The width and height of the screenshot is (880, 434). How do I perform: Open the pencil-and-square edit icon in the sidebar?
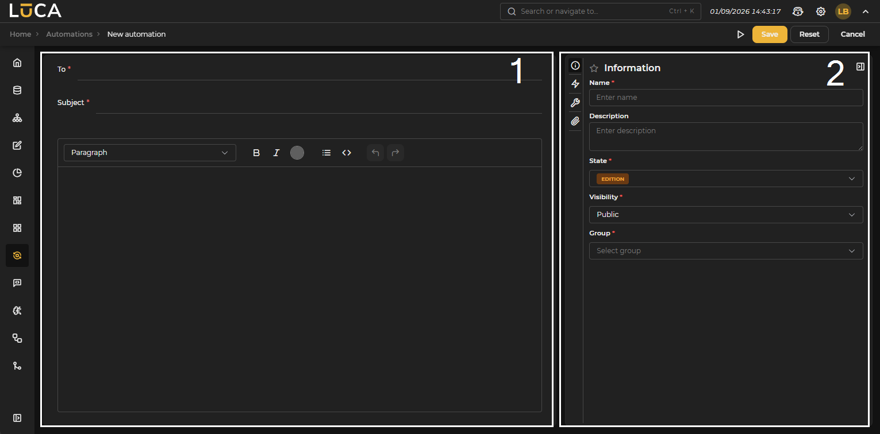[x=17, y=145]
